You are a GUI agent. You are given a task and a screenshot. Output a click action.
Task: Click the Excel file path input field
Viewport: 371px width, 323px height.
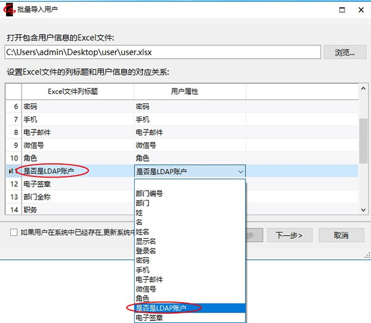[x=162, y=53]
